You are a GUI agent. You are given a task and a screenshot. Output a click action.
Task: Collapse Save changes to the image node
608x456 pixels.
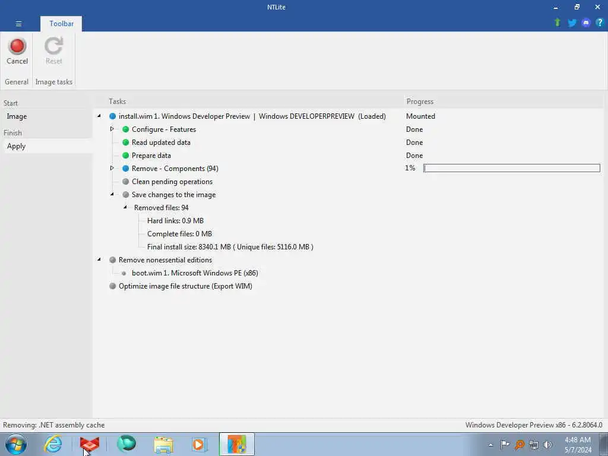point(112,194)
